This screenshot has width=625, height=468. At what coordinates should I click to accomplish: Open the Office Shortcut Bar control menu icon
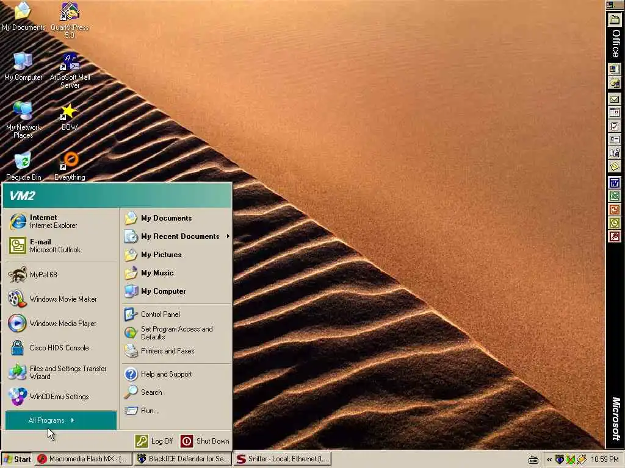pos(610,5)
